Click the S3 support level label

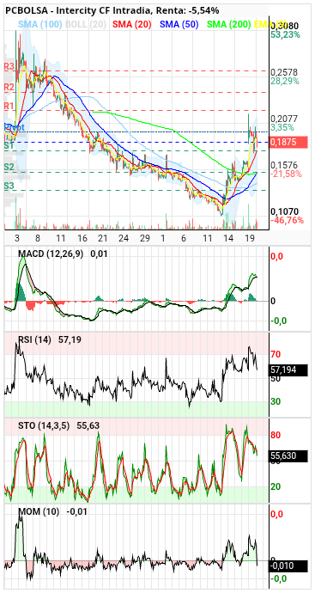point(9,186)
